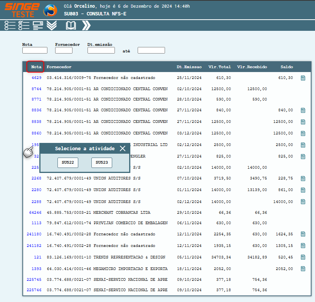315x302 pixels.
Task: Click document icon for note 4629 row
Action: point(303,78)
